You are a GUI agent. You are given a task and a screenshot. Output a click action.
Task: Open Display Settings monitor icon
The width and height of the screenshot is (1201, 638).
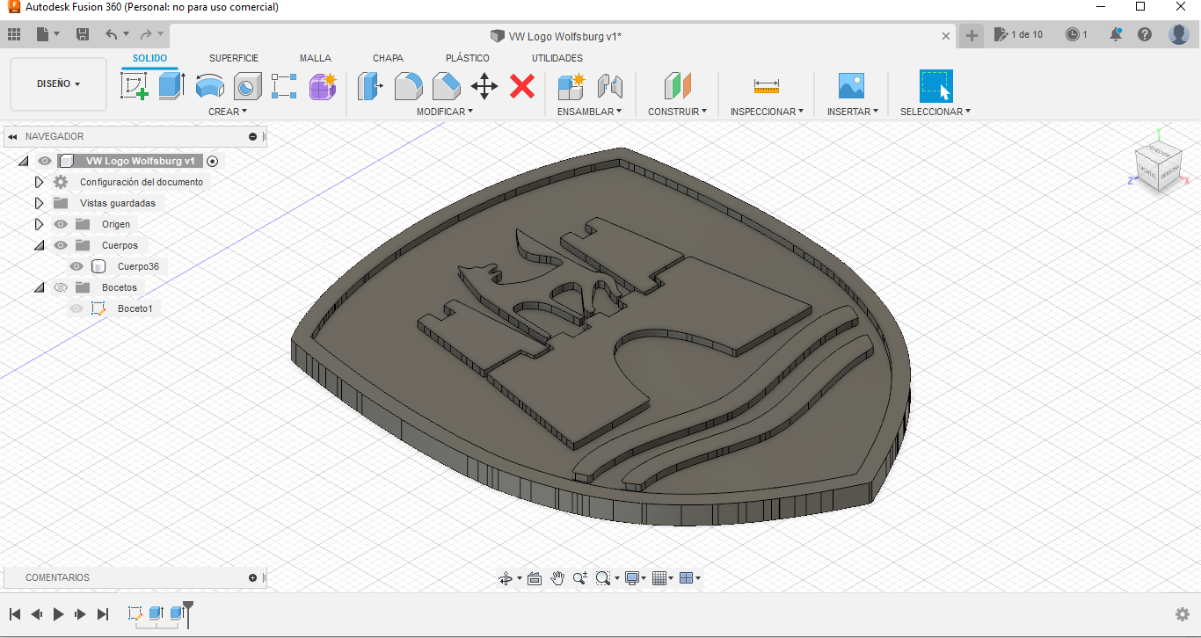[631, 578]
